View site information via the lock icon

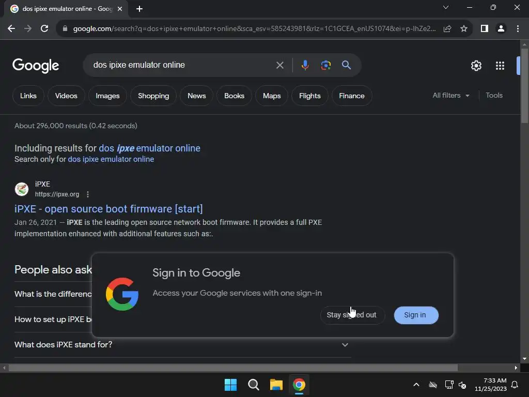point(65,29)
